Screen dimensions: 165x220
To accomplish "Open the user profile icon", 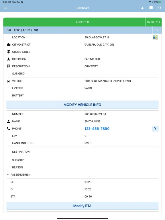I will [x=142, y=8].
